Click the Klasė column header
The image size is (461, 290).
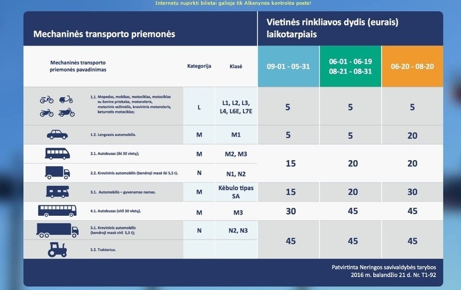click(x=236, y=66)
